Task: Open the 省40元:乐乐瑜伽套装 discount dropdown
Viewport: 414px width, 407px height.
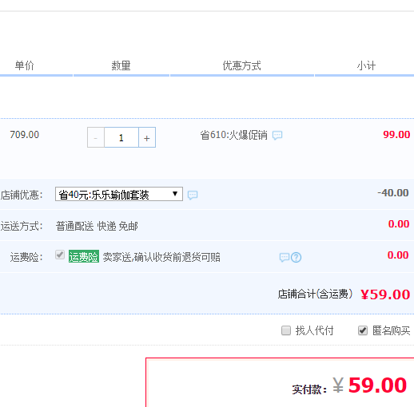Action: [x=119, y=194]
